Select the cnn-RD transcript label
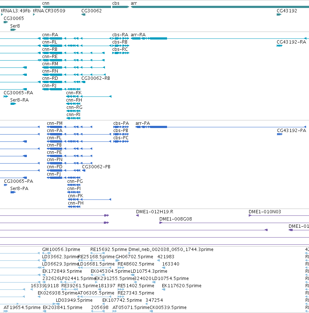309x313 pixels. 50,78
